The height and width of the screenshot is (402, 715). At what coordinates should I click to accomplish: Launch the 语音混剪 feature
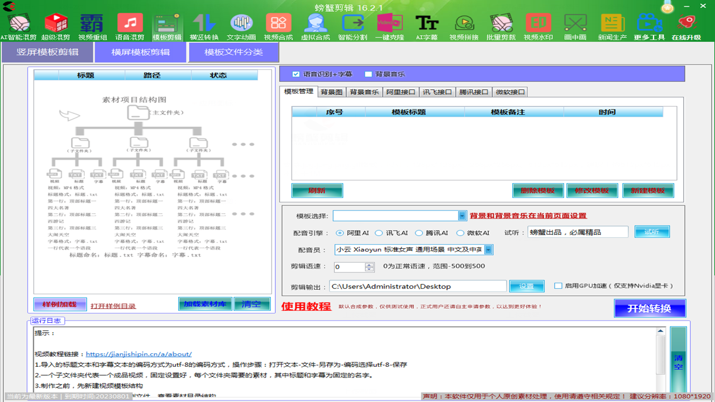tap(130, 25)
